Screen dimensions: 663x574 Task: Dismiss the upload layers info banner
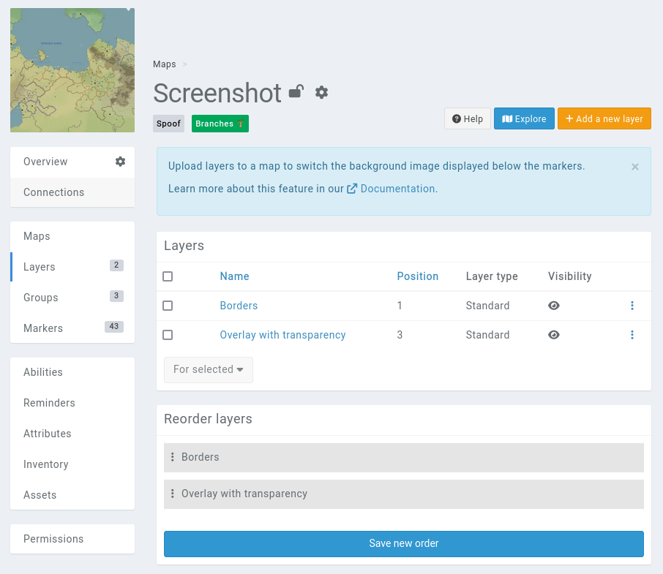click(635, 167)
